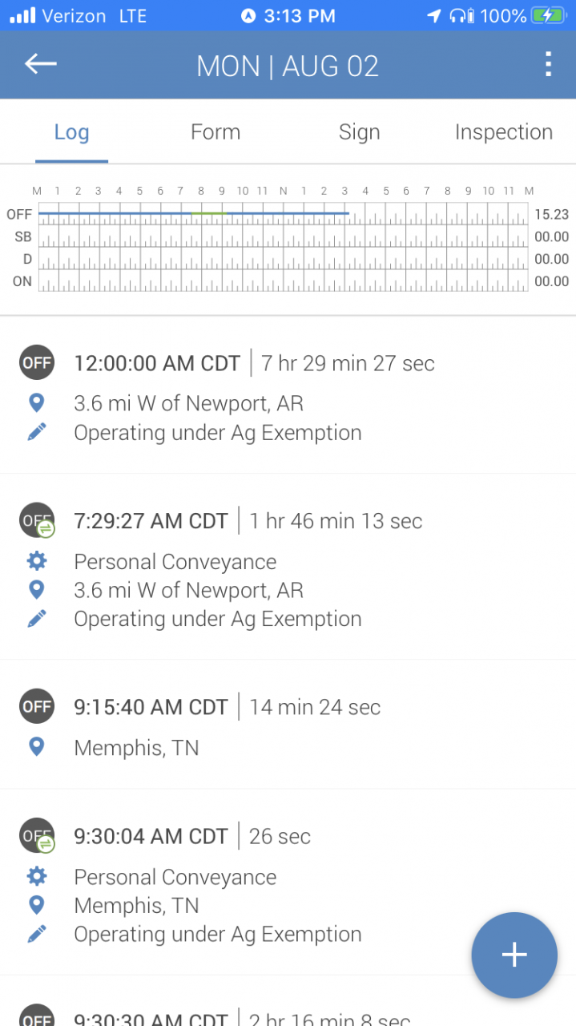Viewport: 576px width, 1026px height.
Task: Tap pencil icon in the 12:00:00 AM entry
Action: (36, 432)
